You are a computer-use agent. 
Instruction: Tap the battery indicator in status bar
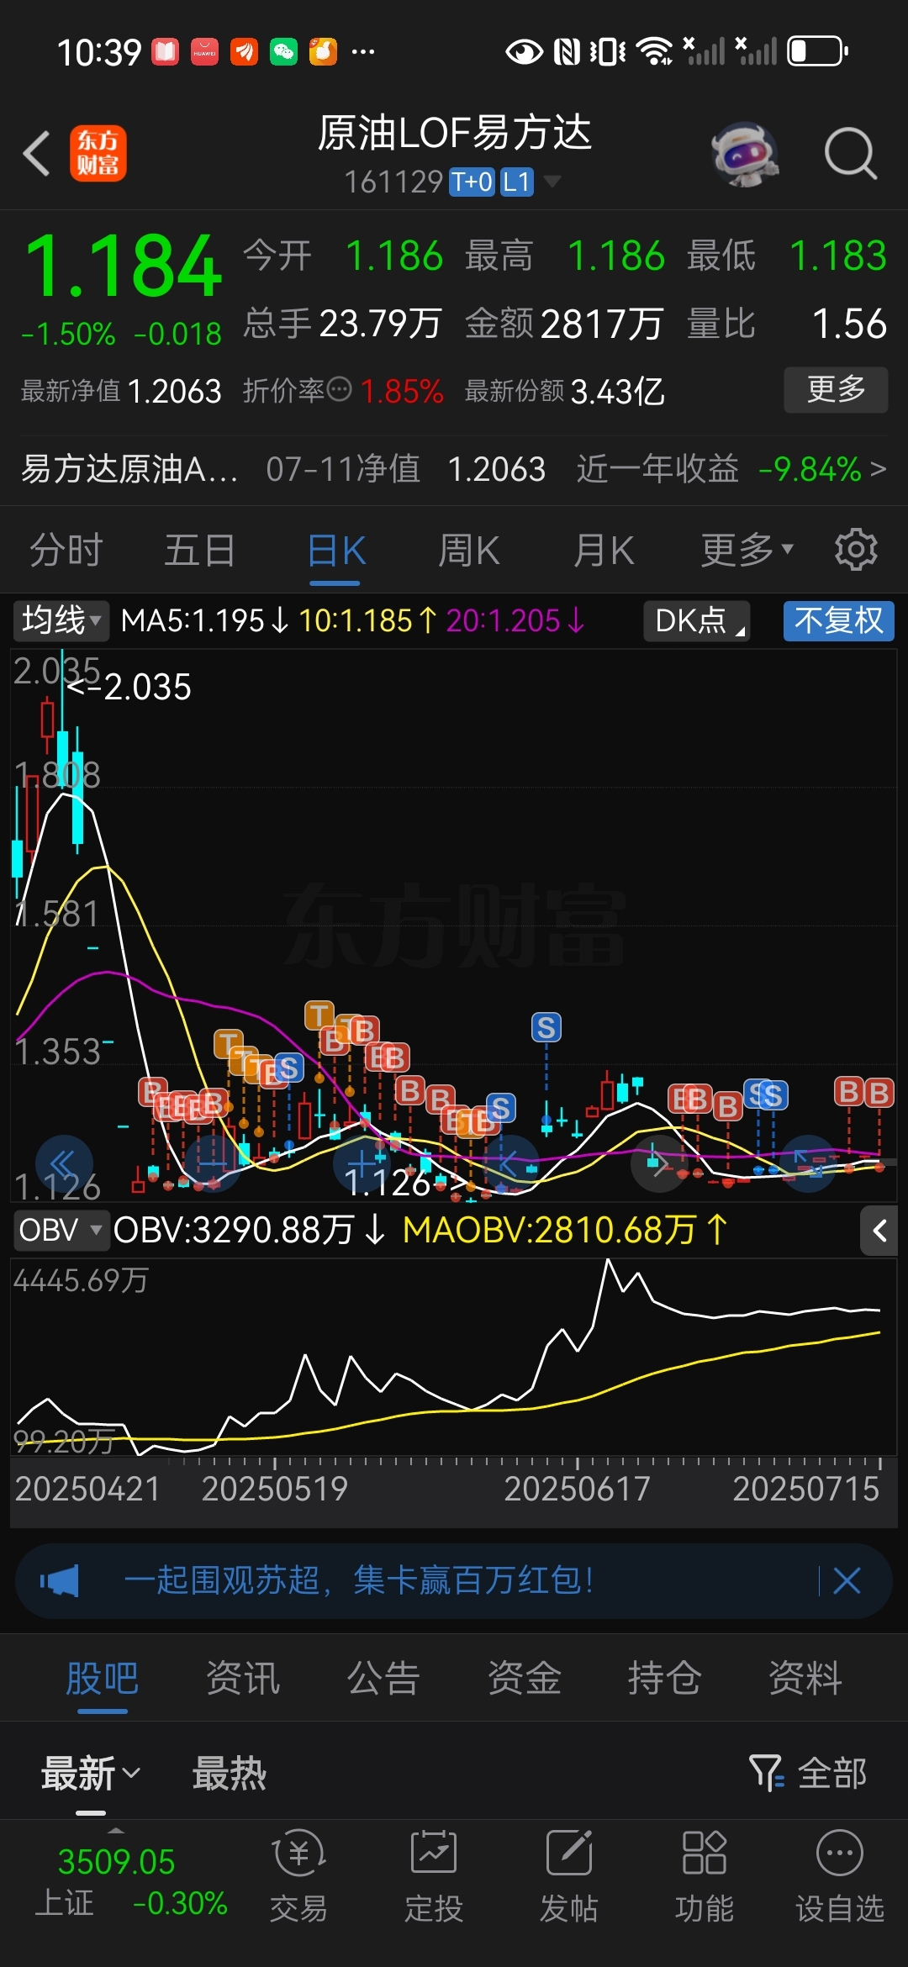tap(817, 51)
